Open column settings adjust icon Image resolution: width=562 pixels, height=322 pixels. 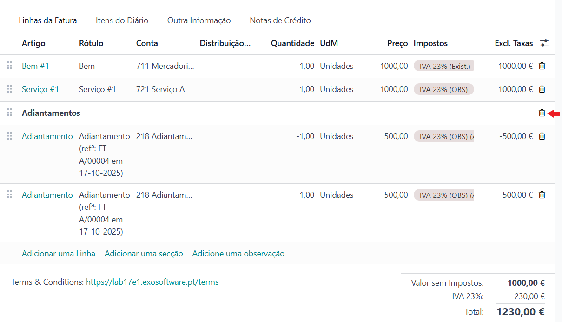click(x=544, y=43)
